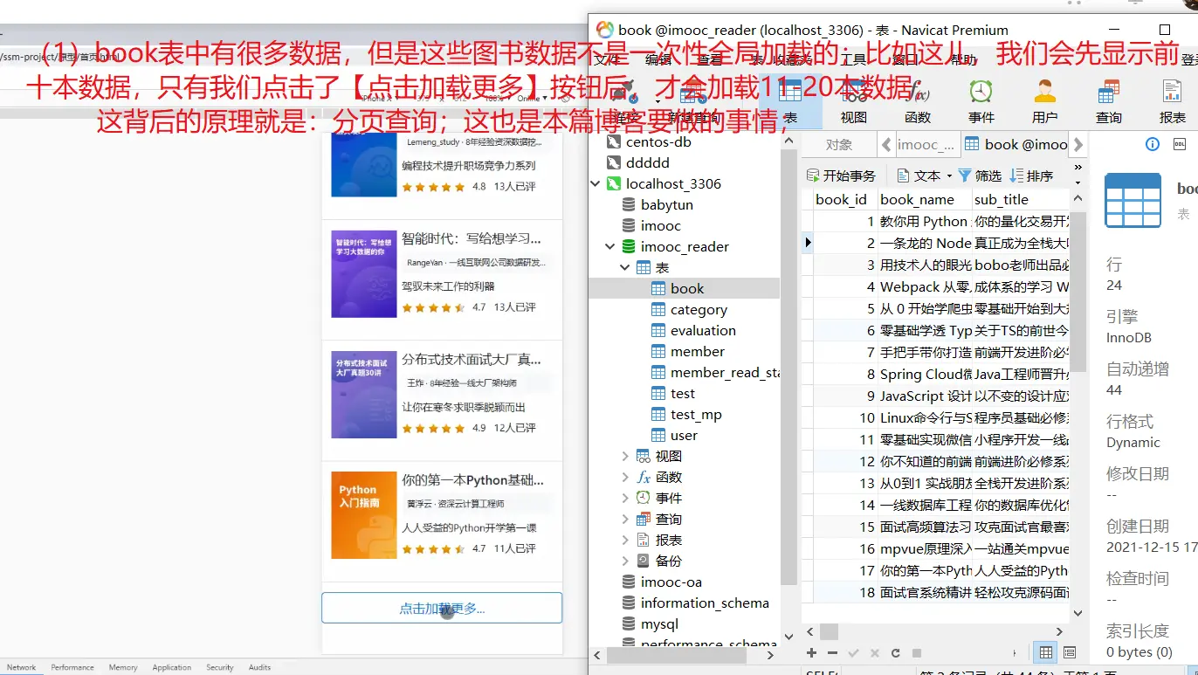This screenshot has width=1198, height=675.
Task: Show the DDL panel icon
Action: [1179, 144]
